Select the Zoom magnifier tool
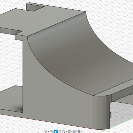This screenshot has width=133, height=133. click(60, 132)
